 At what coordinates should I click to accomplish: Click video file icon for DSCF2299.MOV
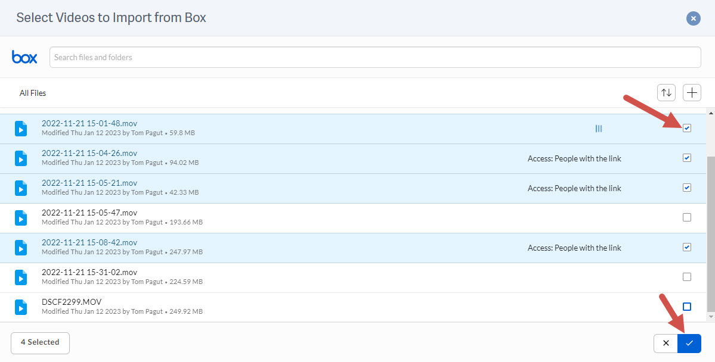click(x=21, y=307)
